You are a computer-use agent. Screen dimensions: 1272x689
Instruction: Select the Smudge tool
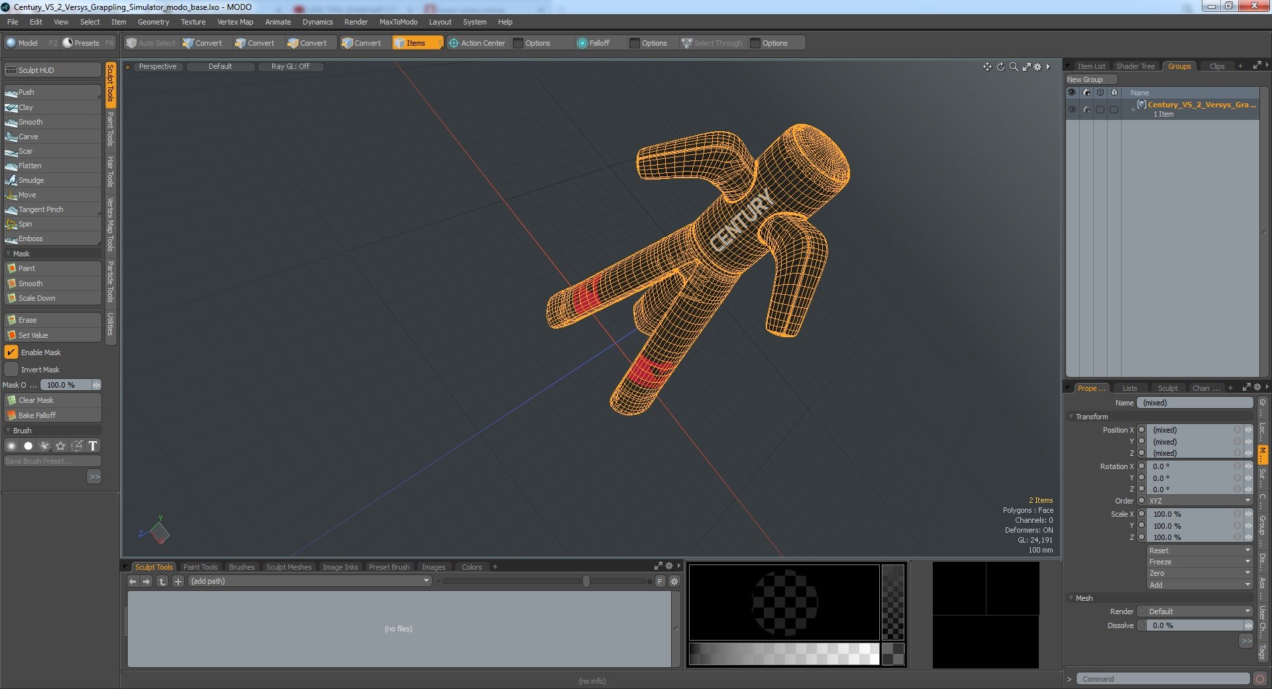(x=52, y=180)
